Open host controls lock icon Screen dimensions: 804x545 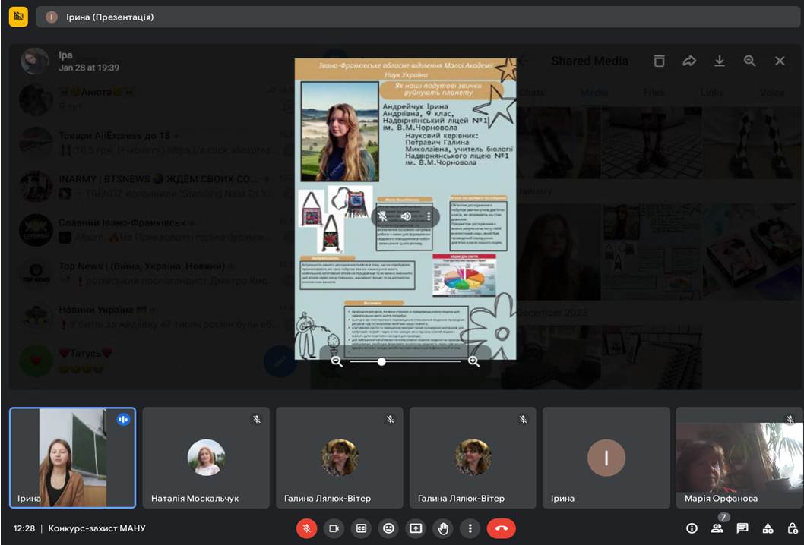click(793, 528)
